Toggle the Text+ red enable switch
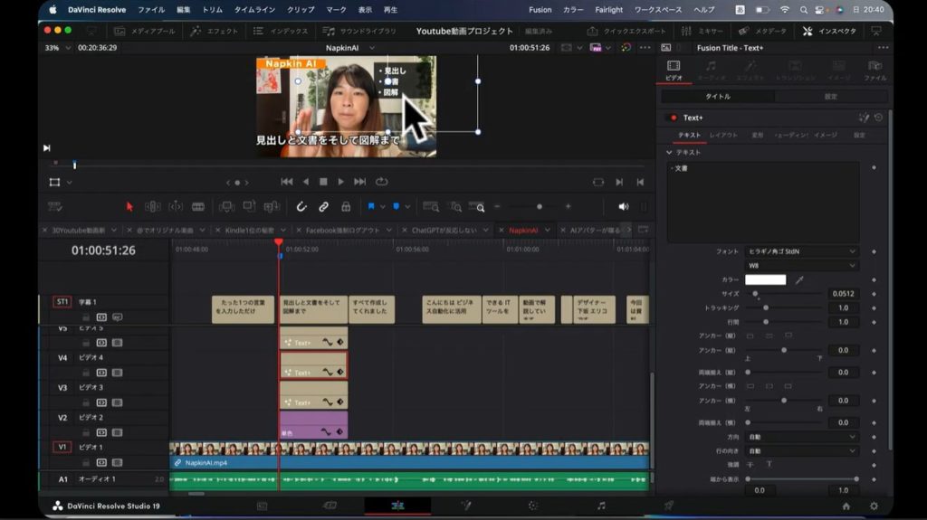927x520 pixels. pyautogui.click(x=672, y=118)
